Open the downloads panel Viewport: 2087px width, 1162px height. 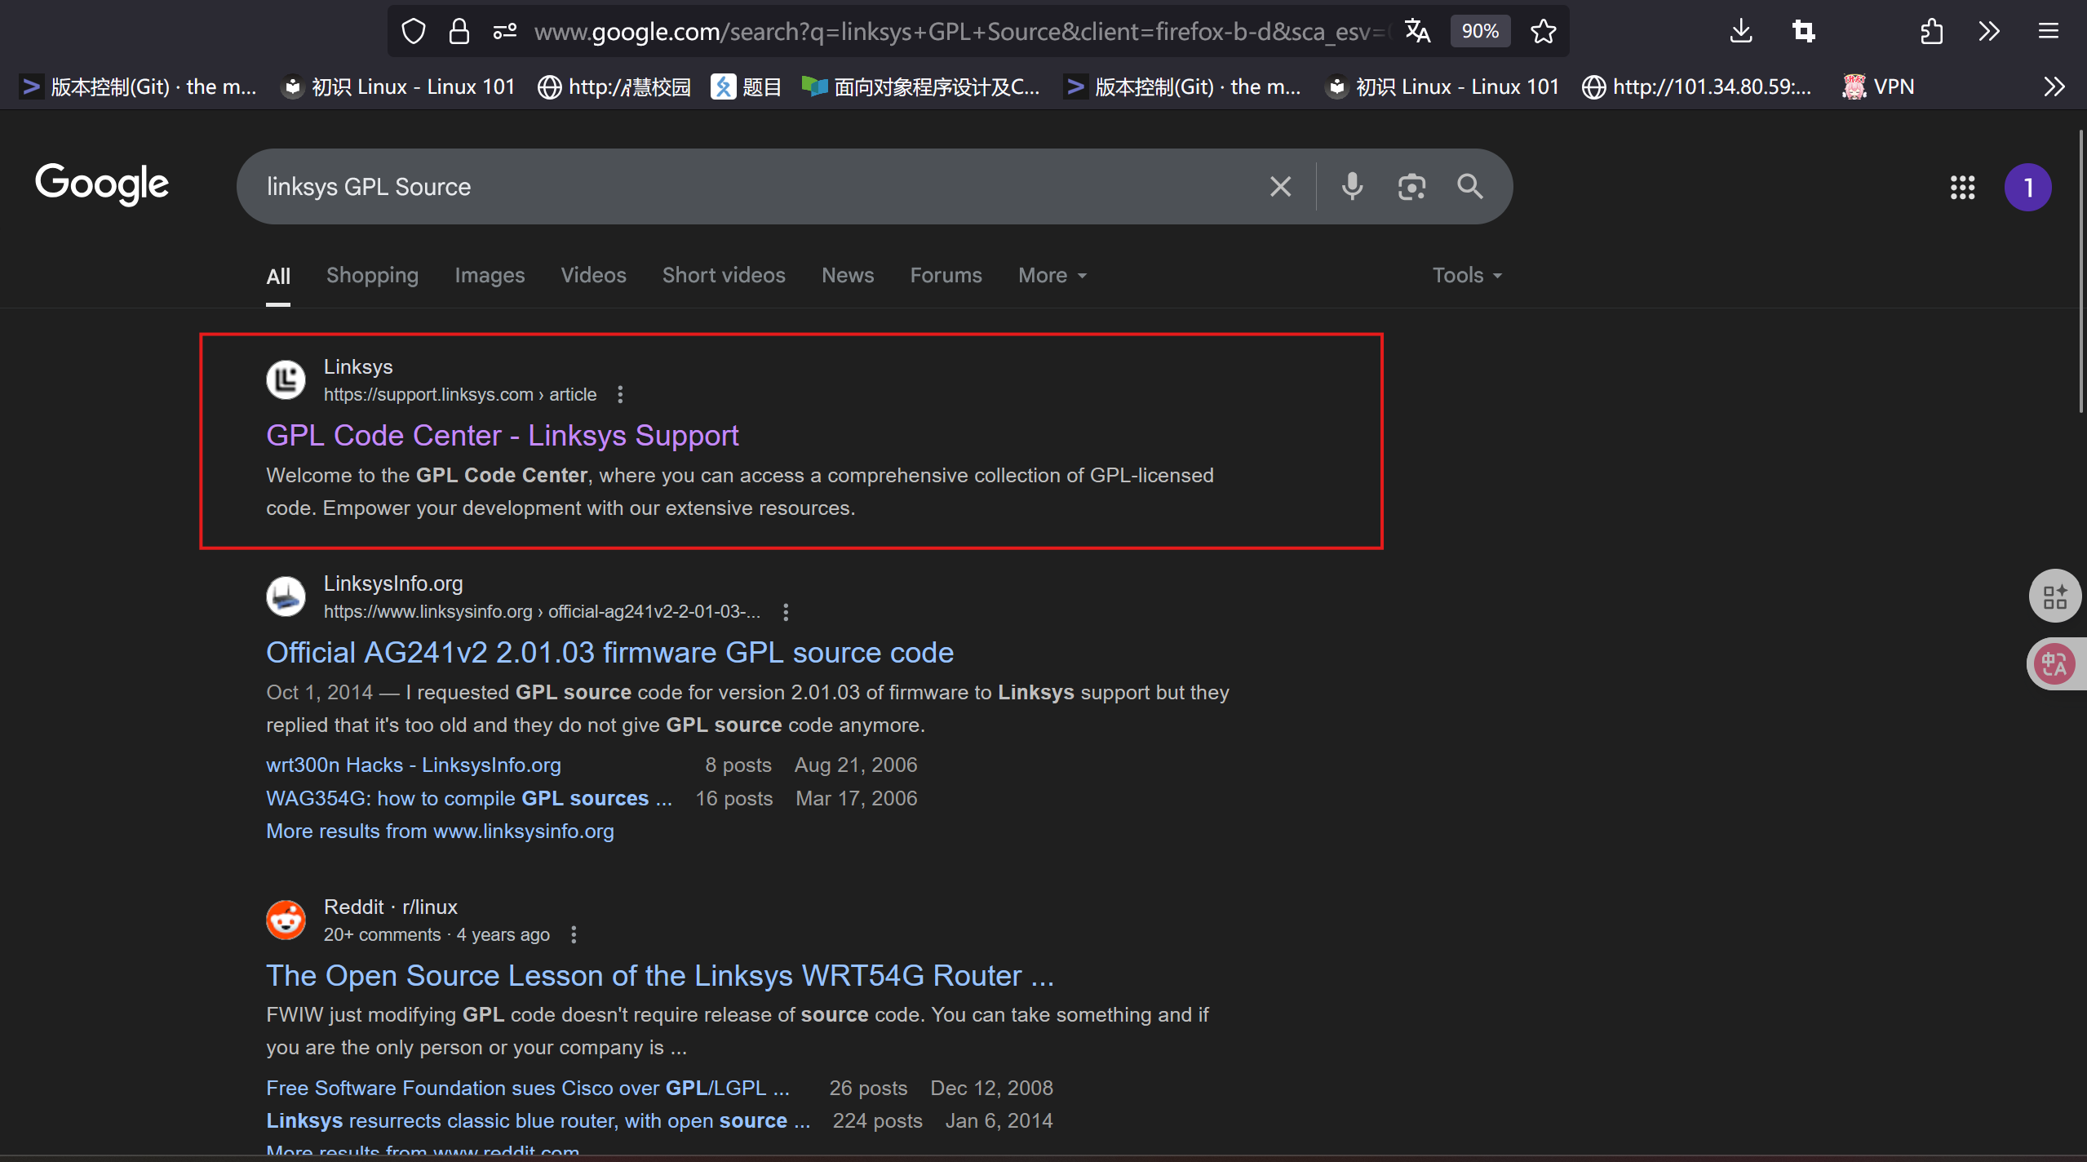(1741, 32)
